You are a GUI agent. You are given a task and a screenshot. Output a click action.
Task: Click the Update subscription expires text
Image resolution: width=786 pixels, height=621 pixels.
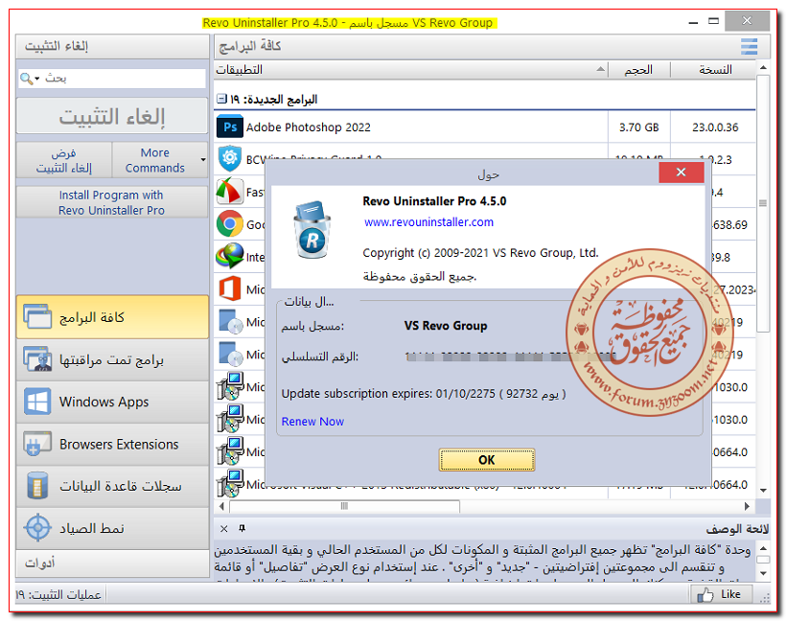point(424,394)
